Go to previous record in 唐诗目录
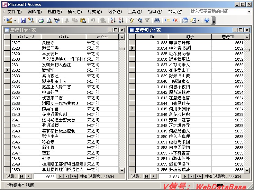Screen dimensions: 254x190 click(28, 176)
